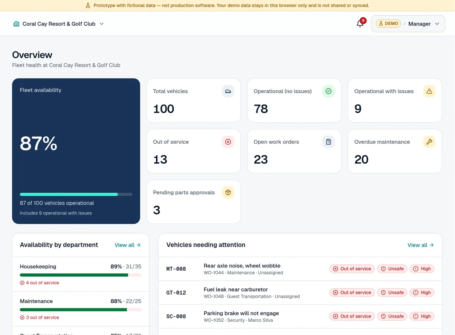Click the MT-008 High priority badge
Screen dimensions: 455x335
(x=422, y=269)
